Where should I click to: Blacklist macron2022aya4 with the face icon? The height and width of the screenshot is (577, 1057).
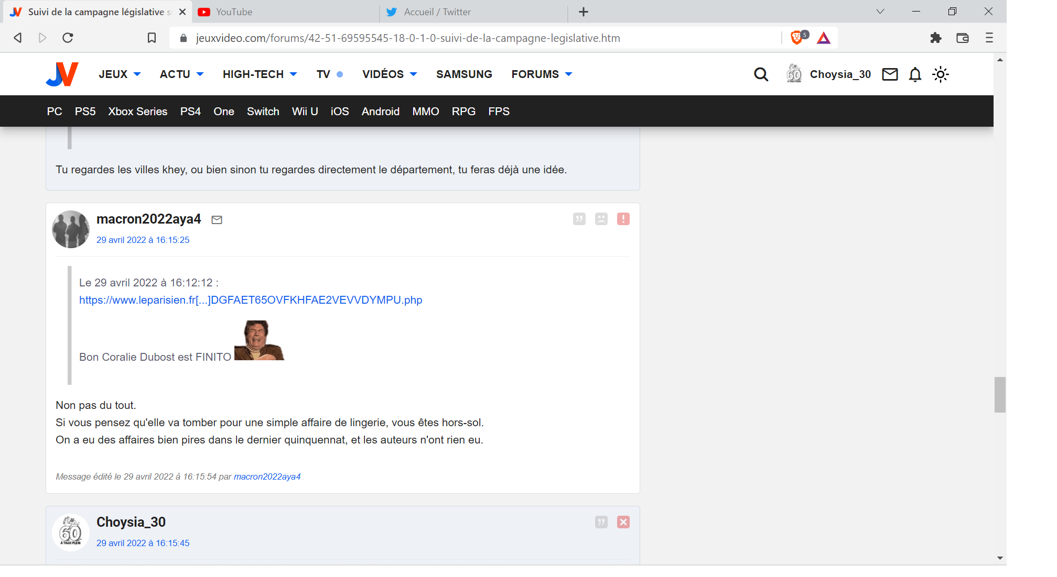[x=601, y=219]
